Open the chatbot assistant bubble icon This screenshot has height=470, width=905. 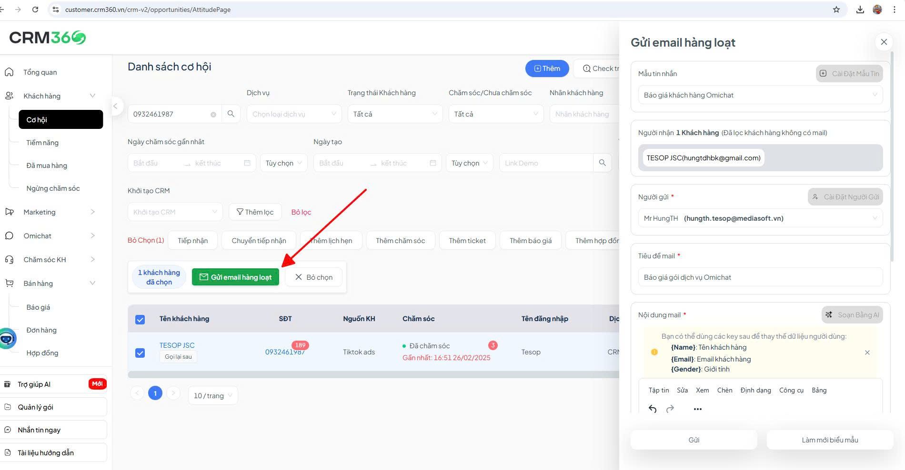coord(7,339)
